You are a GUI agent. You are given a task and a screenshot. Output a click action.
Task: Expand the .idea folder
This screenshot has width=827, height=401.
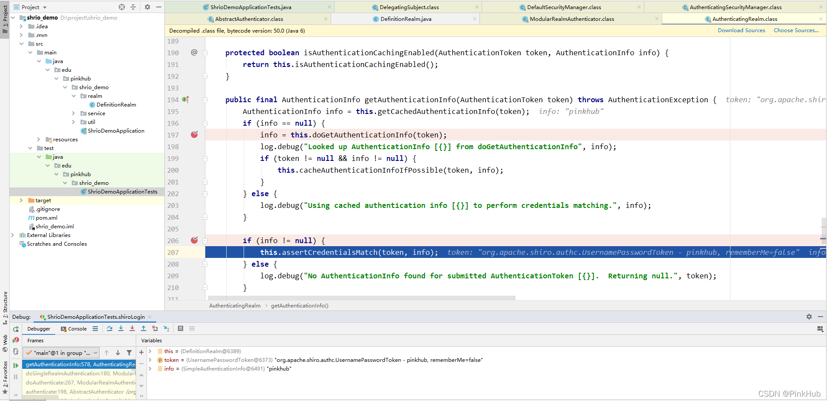point(21,27)
